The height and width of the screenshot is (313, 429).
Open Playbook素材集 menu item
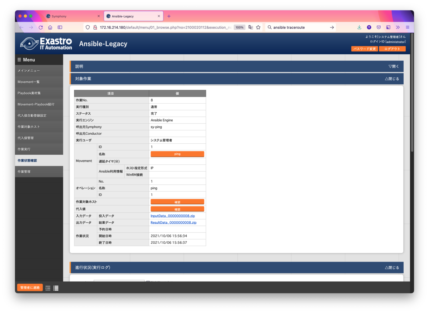click(39, 93)
